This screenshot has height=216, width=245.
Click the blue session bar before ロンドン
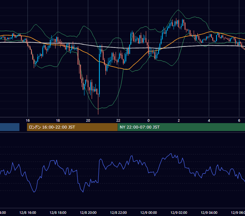click(x=10, y=127)
